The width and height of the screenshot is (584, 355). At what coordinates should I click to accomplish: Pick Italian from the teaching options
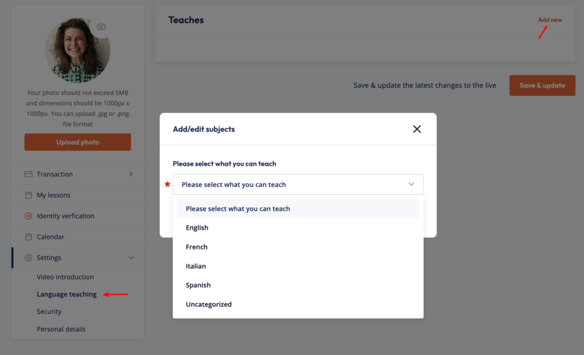tap(196, 266)
